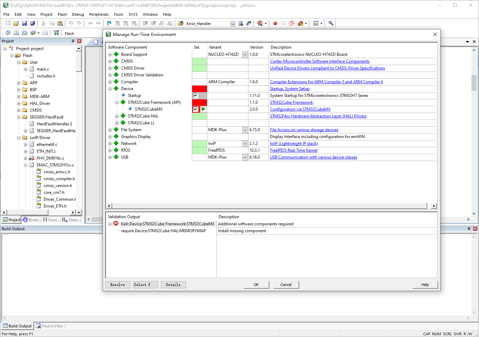Click the Download (LOAD) to flash icon
This screenshot has width=479, height=337.
click(56, 33)
